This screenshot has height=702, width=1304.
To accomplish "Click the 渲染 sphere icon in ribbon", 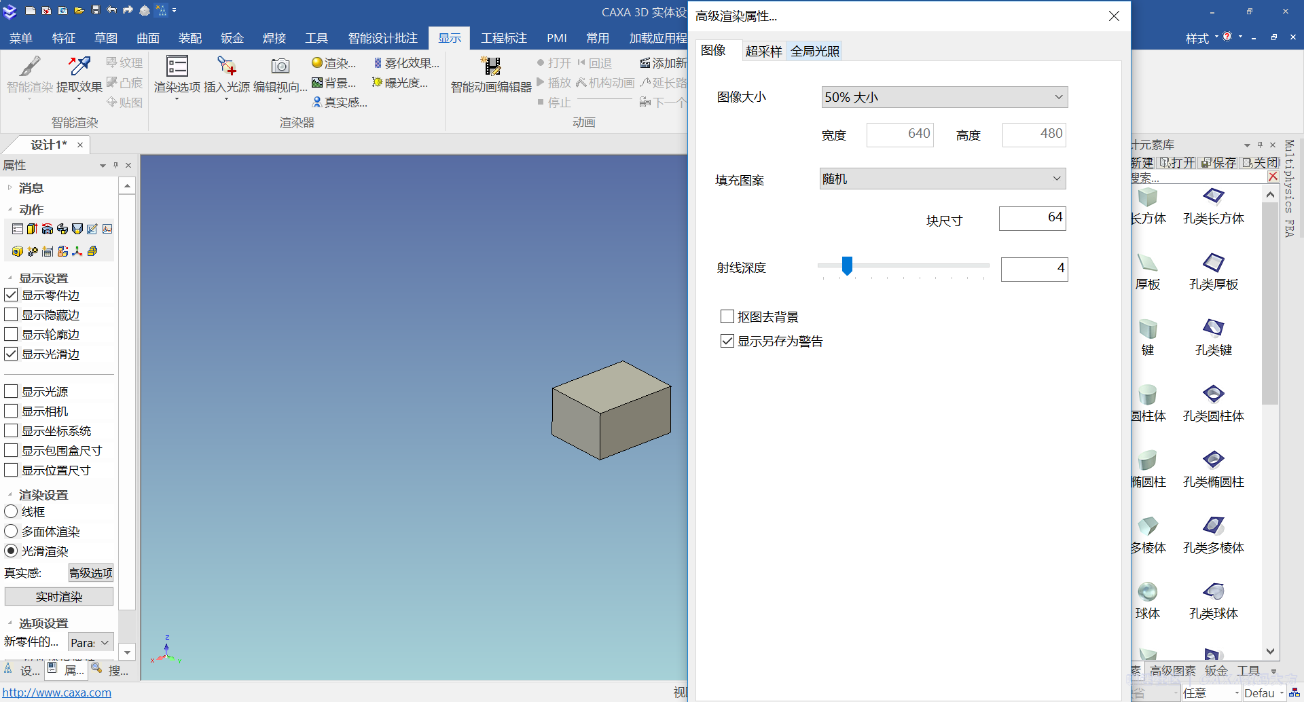I will [x=317, y=63].
